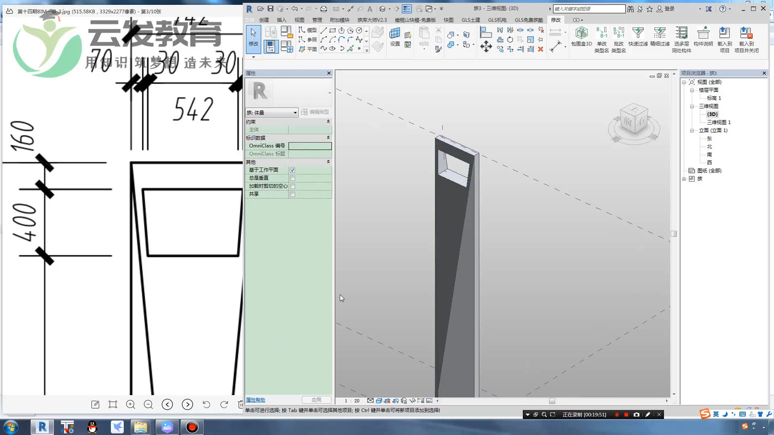Enable the 总是垂直 checkbox

click(x=292, y=178)
